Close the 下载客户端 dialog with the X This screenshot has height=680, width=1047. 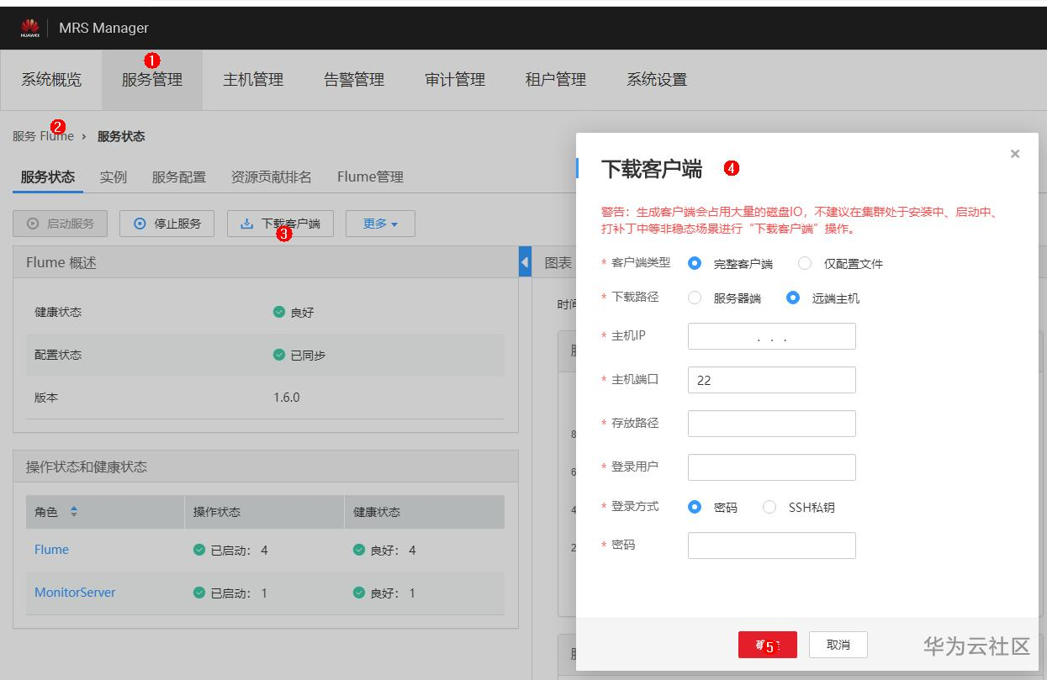point(1015,154)
